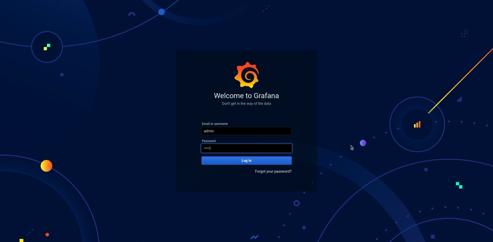Click the orange-yellow gradient sphere
The height and width of the screenshot is (242, 493).
pyautogui.click(x=46, y=166)
